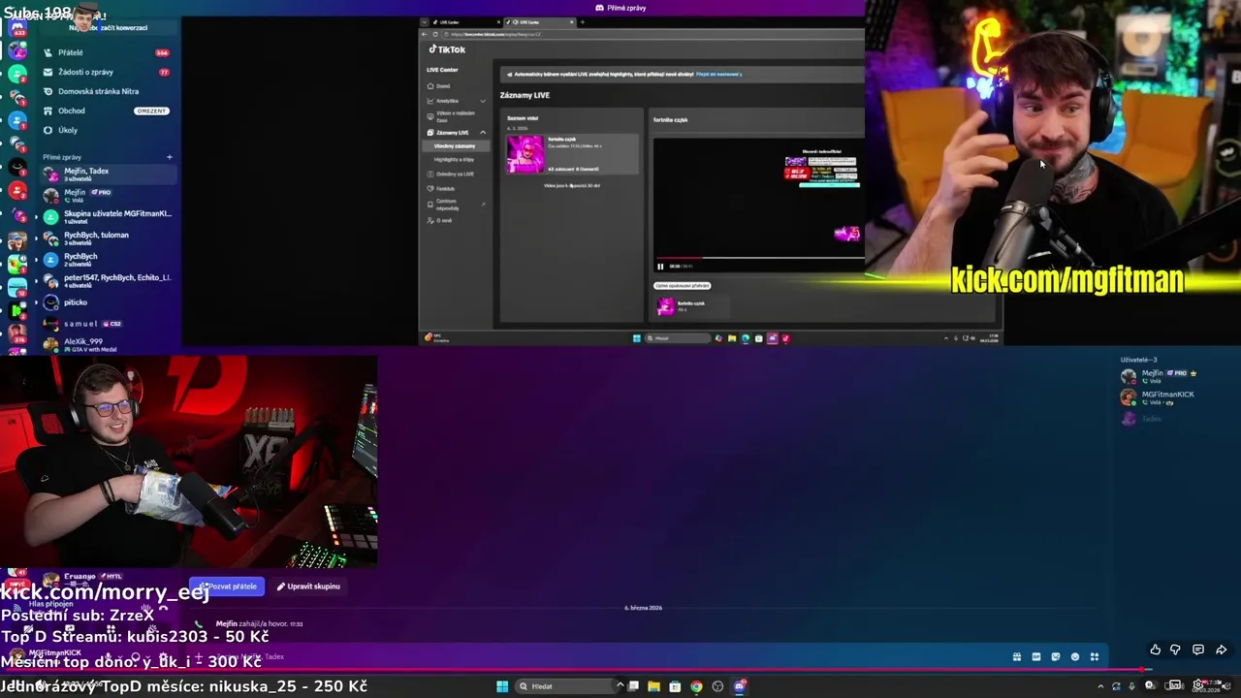
Task: Open Mejfin, Tadex group conversation
Action: point(107,174)
